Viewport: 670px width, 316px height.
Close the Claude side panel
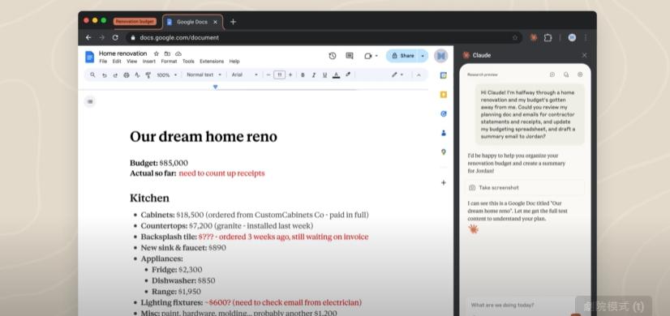pyautogui.click(x=584, y=55)
